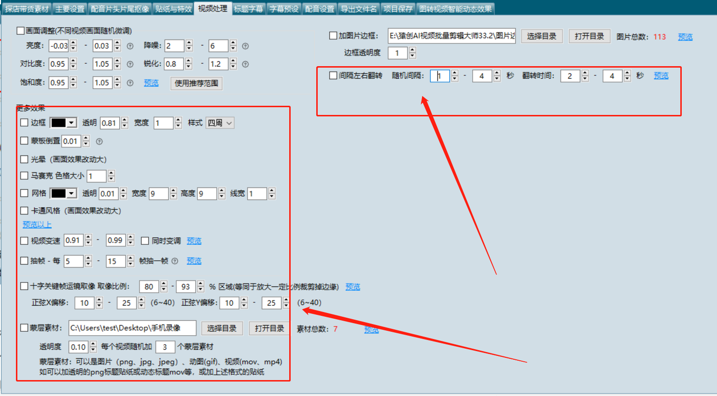Check the 边框 effect checkbox
This screenshot has height=396, width=717.
click(x=24, y=123)
